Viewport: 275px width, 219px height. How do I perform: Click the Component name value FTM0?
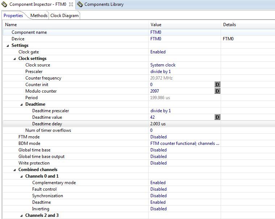click(x=156, y=32)
